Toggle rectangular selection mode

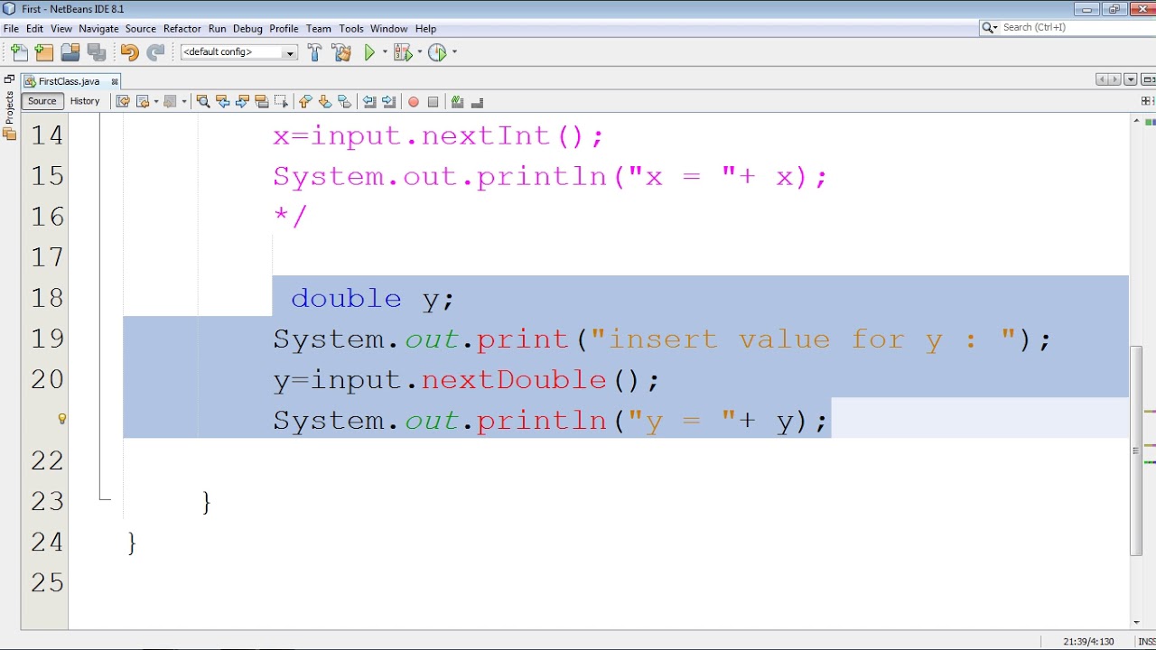point(282,102)
